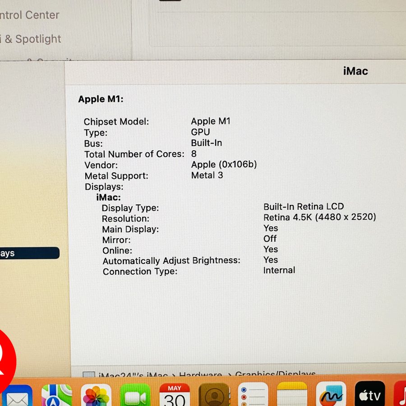Image resolution: width=406 pixels, height=406 pixels.
Task: Click the "Online:" label
Action: 117,250
